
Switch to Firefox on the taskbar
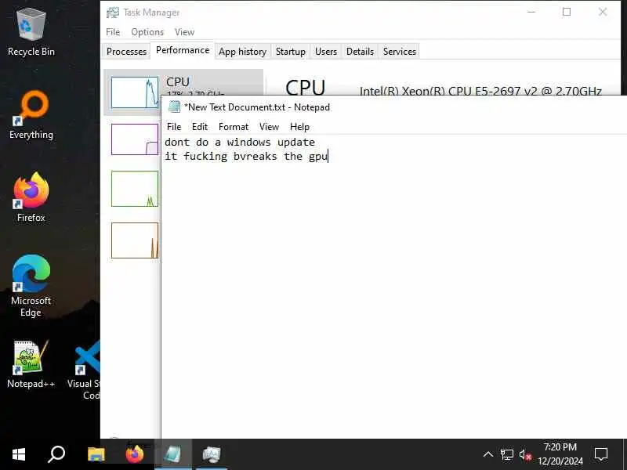coord(135,454)
